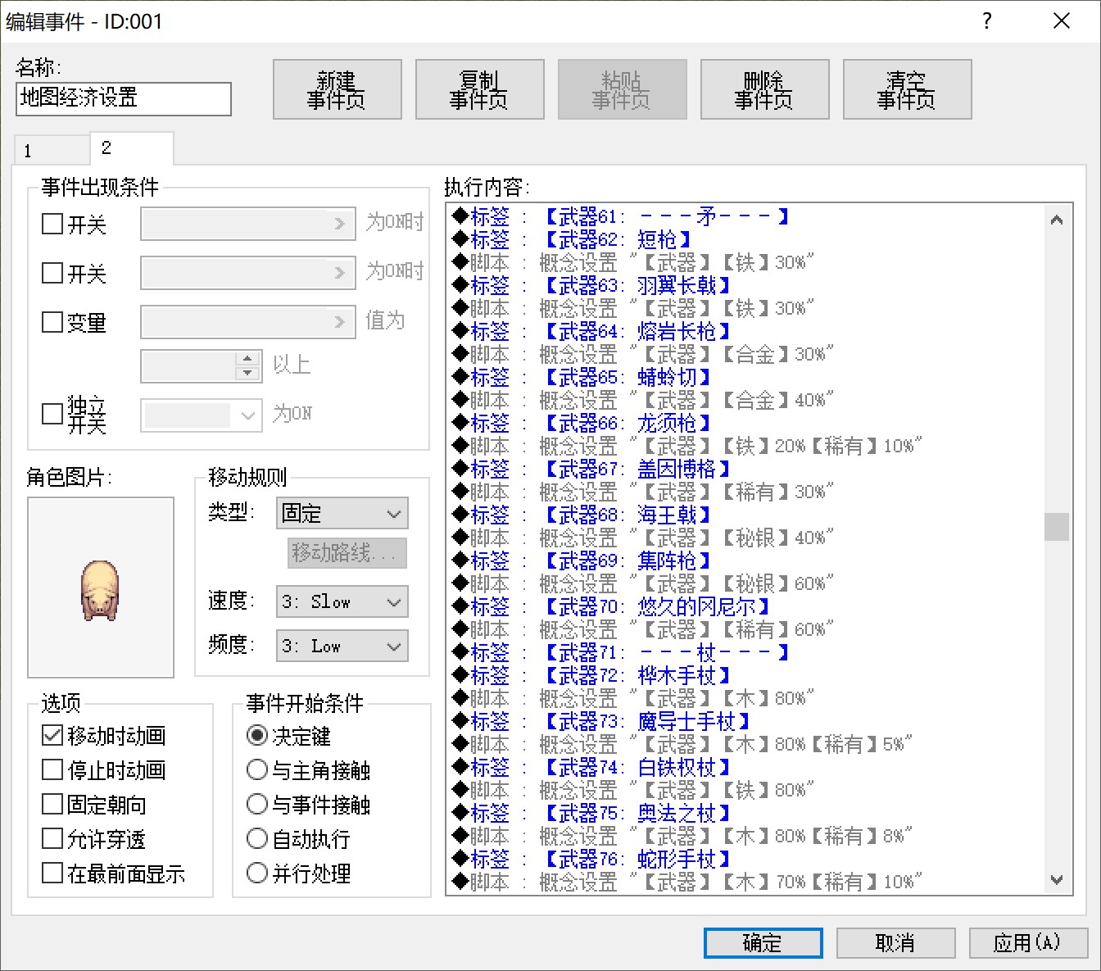
Task: Select 与主角接触 trigger radio button
Action: click(x=257, y=770)
